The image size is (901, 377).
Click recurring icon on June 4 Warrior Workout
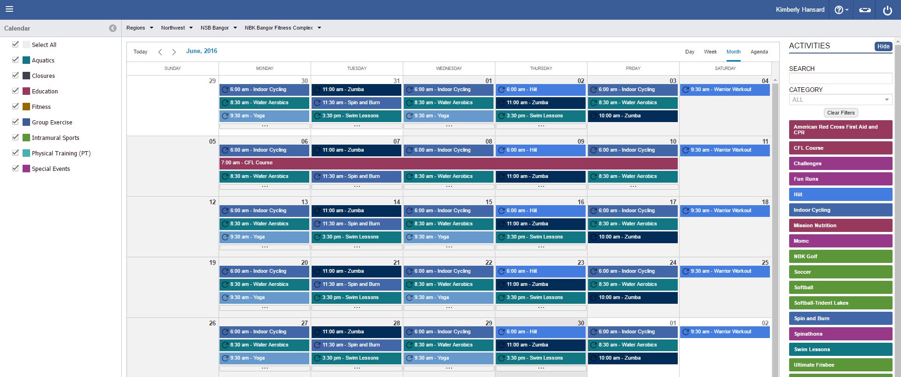tap(686, 90)
